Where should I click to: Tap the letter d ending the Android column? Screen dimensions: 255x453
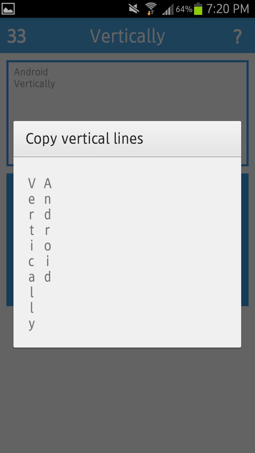47,277
